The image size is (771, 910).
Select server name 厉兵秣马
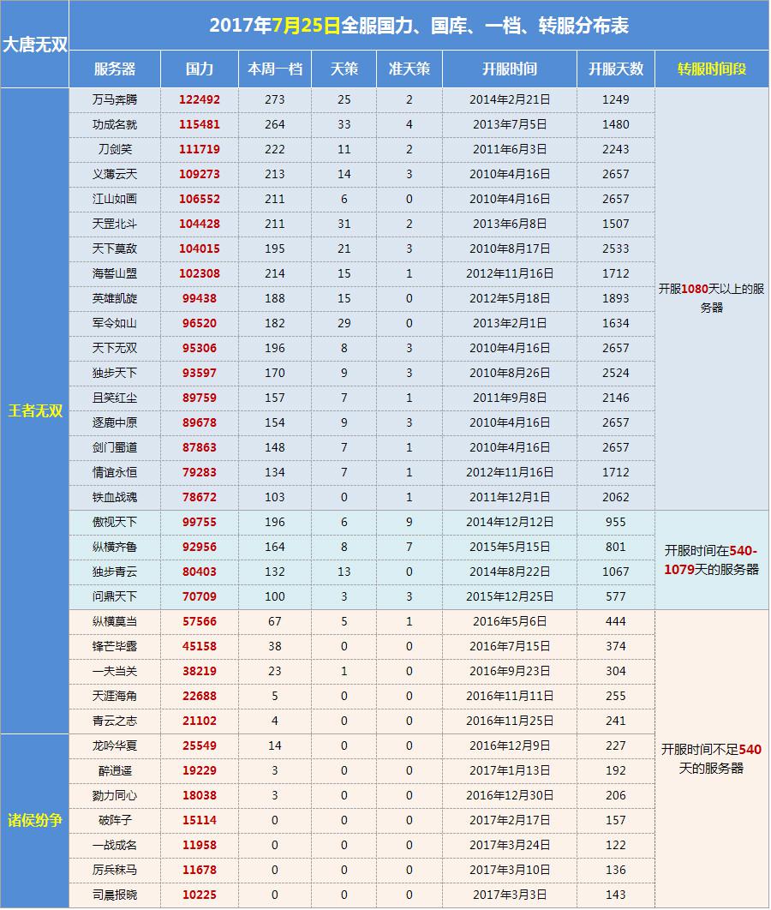[x=115, y=870]
